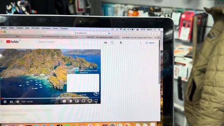Open the input language flag menu
Screen dimensions: 224x126
tap(138, 29)
